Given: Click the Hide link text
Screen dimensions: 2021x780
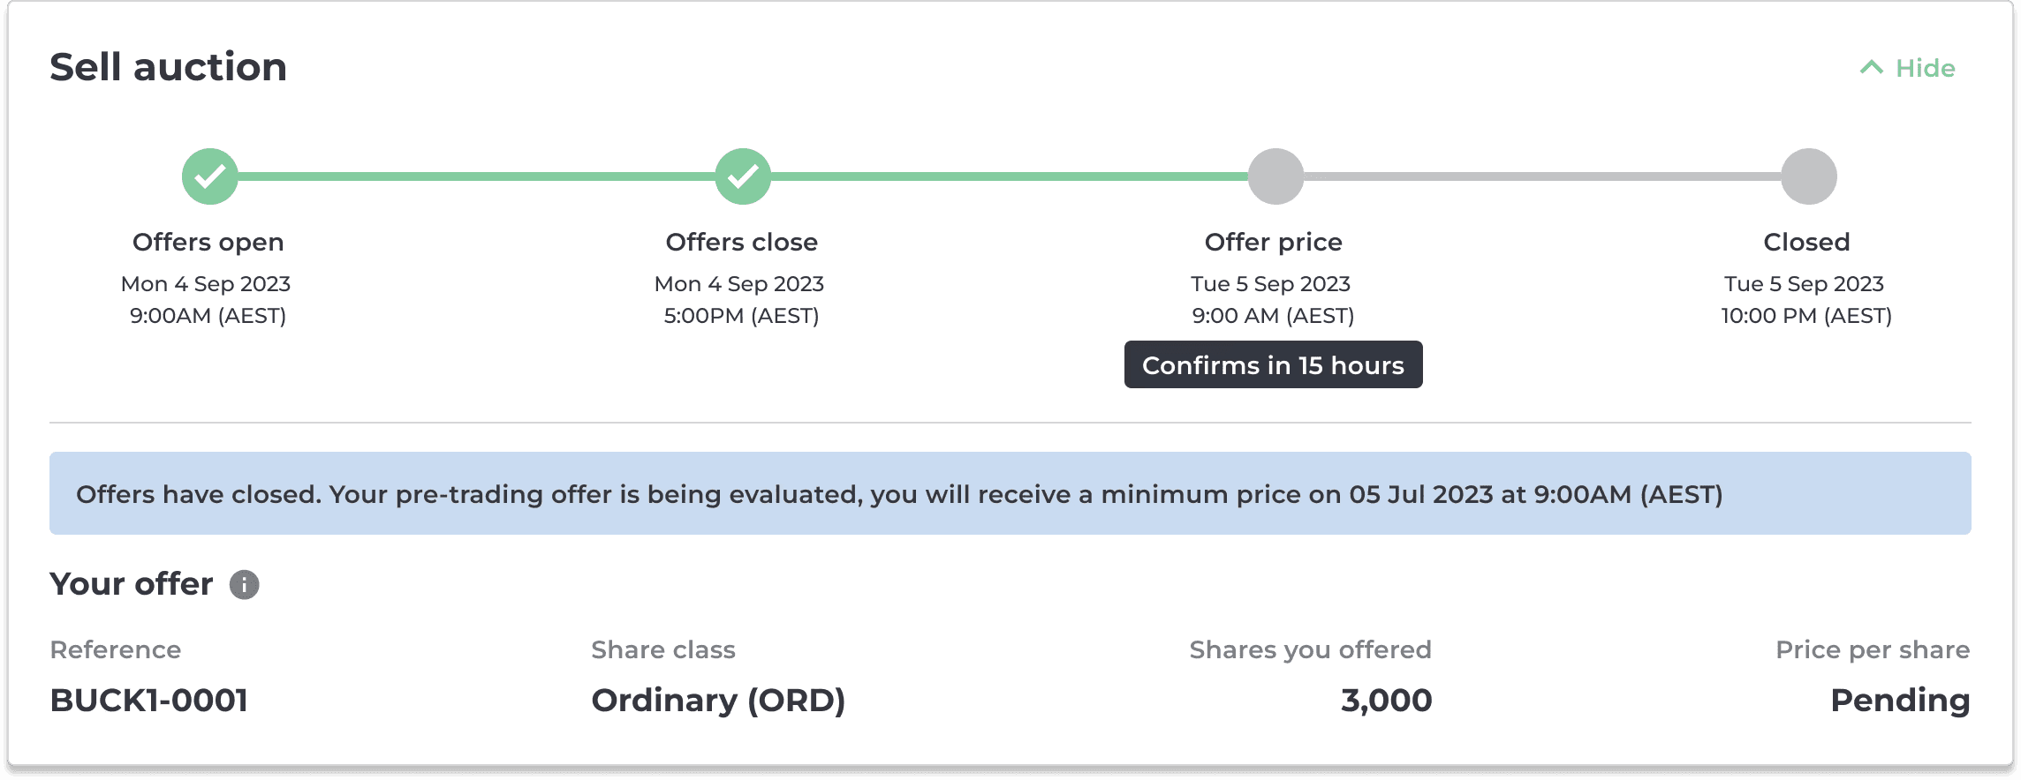Looking at the screenshot, I should pos(1926,68).
